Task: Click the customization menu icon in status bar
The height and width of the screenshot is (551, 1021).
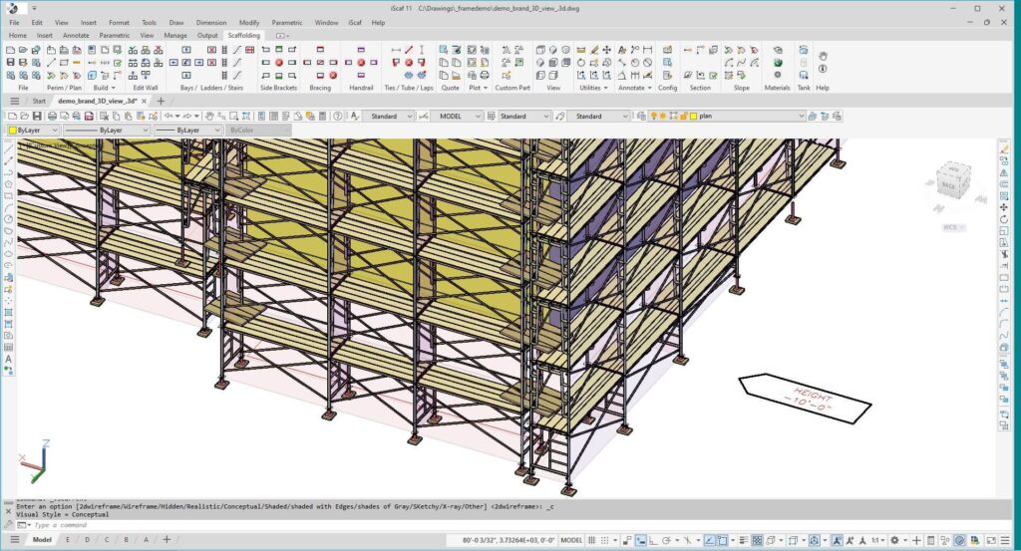Action: (1007, 540)
